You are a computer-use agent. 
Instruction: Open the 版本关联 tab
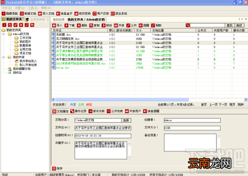[97, 111]
